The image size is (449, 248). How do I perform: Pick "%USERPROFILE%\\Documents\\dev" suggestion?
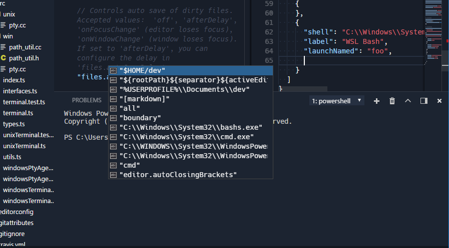tap(191, 89)
